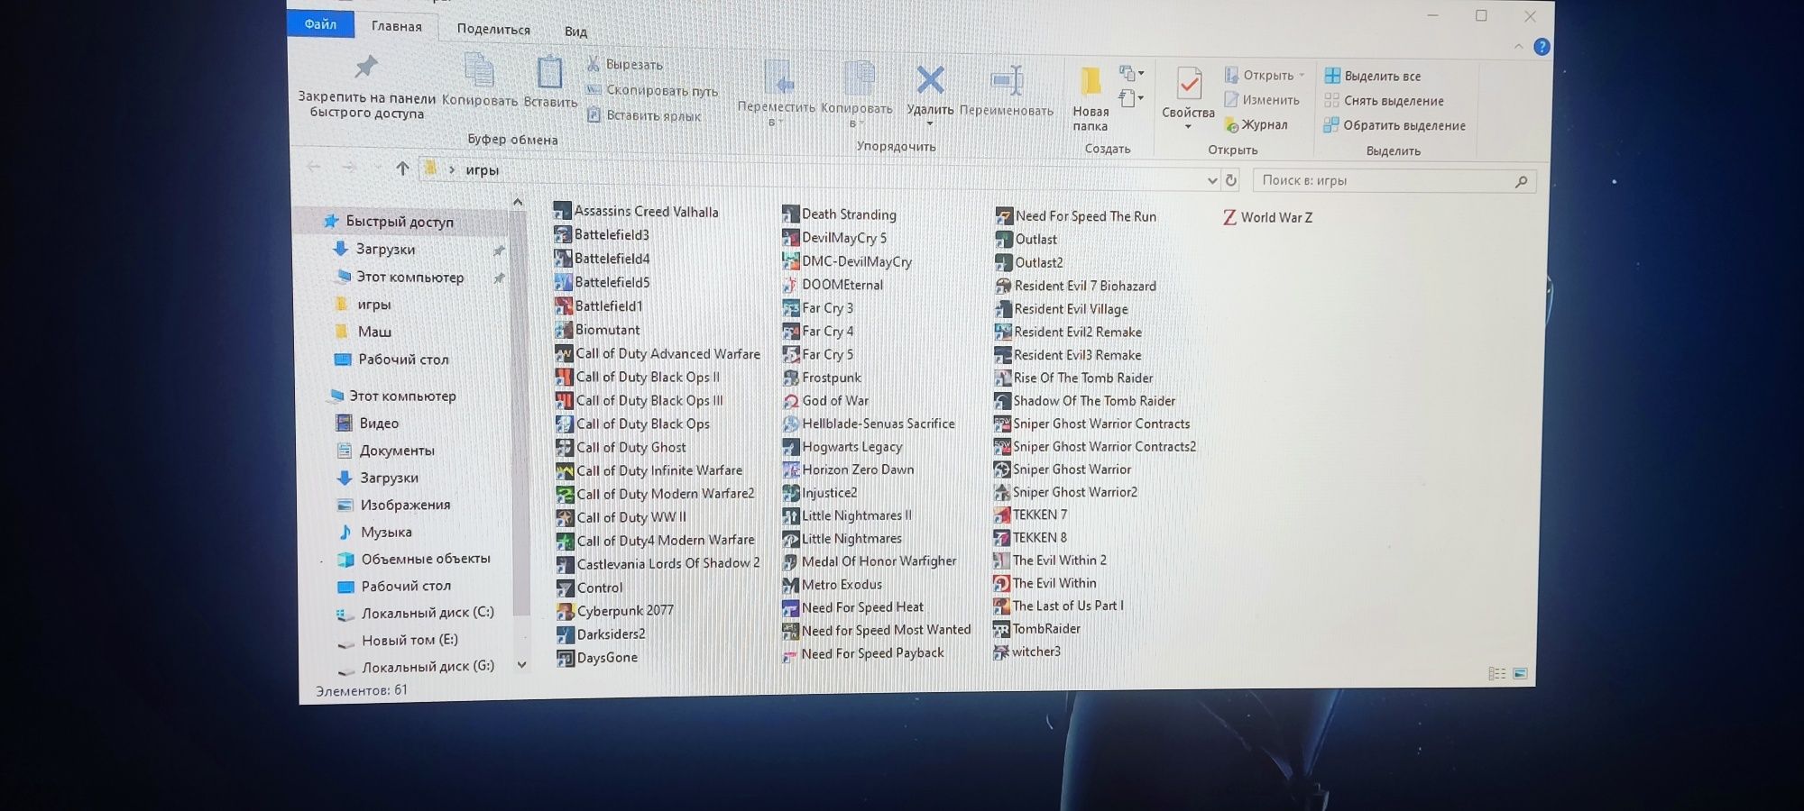The image size is (1804, 811).
Task: Switch to the Вид tab
Action: click(x=575, y=31)
